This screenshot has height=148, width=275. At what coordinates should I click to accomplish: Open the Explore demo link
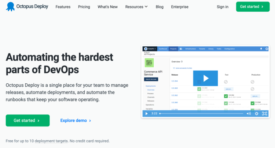click(x=76, y=121)
